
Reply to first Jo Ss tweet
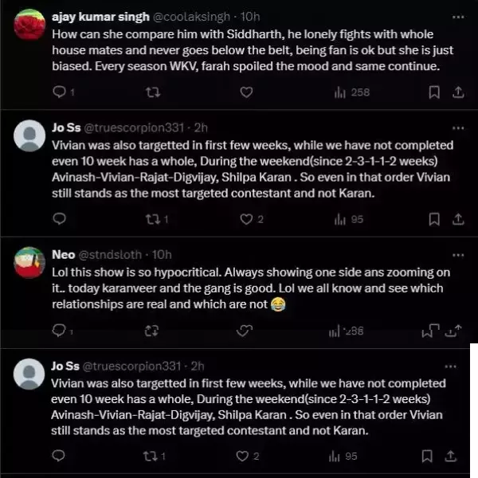pos(58,219)
